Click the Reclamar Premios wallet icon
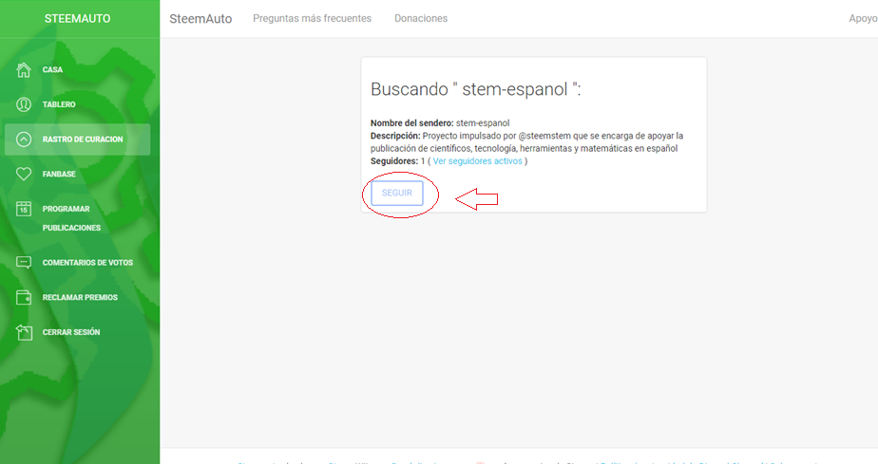 click(x=24, y=297)
